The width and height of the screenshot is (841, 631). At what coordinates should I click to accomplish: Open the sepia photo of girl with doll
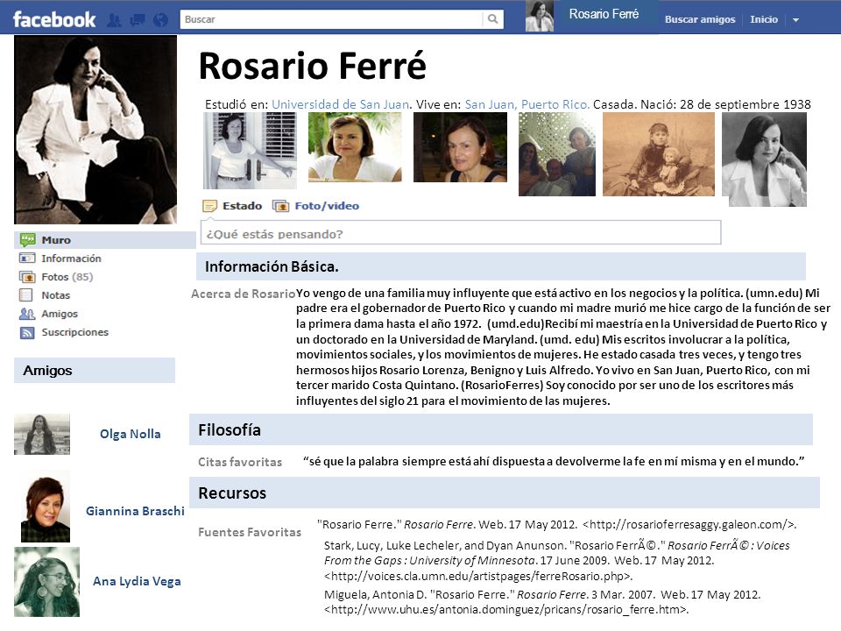pos(659,154)
